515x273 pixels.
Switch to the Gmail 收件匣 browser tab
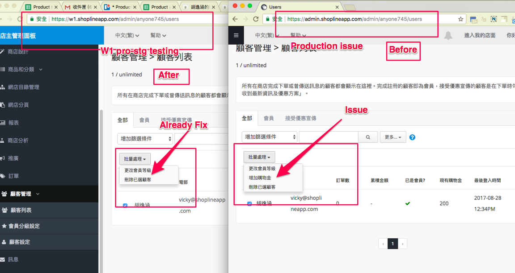coord(81,7)
